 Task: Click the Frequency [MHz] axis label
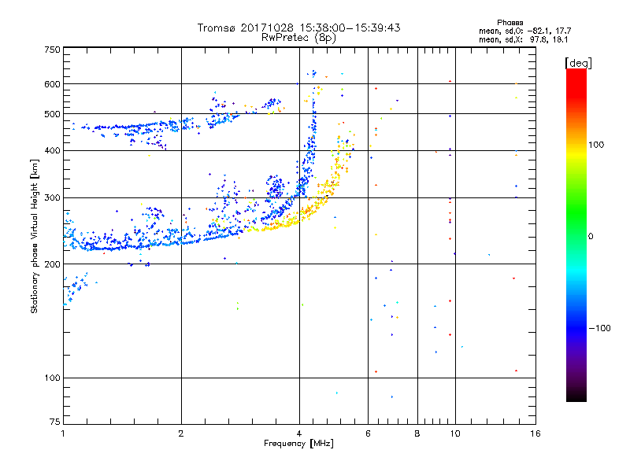298,444
